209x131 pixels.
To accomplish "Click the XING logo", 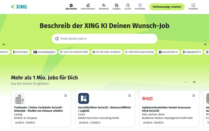I will pos(19,7).
